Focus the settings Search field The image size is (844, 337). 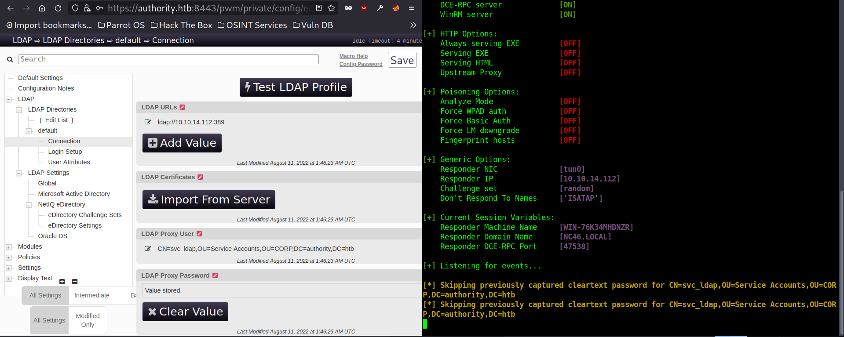[x=168, y=59]
